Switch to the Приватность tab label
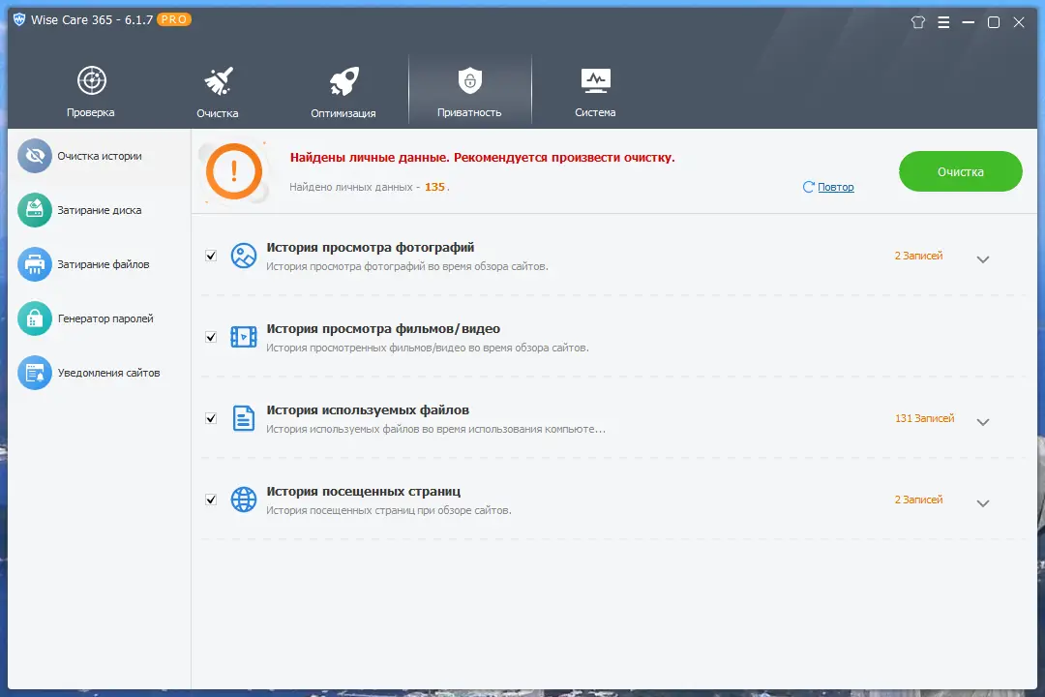 (x=469, y=112)
